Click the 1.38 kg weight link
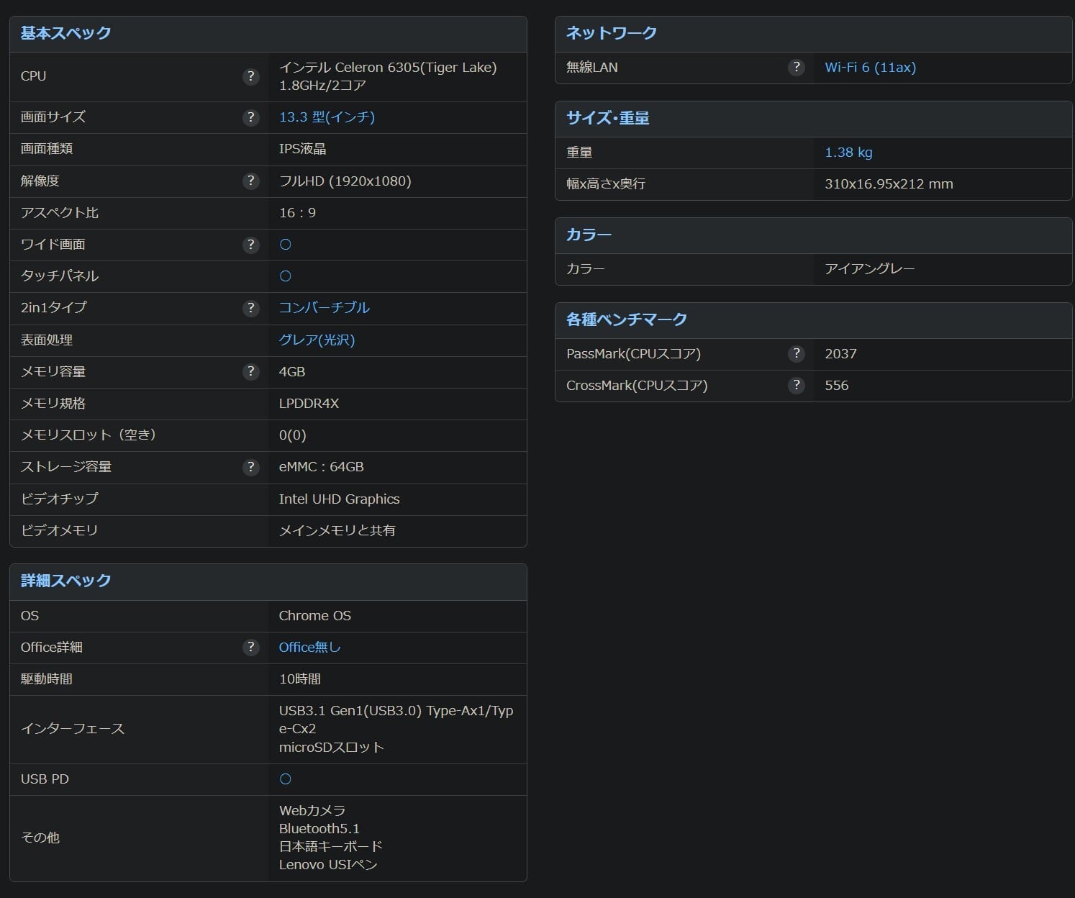Screen dimensions: 1075x898 [x=848, y=153]
